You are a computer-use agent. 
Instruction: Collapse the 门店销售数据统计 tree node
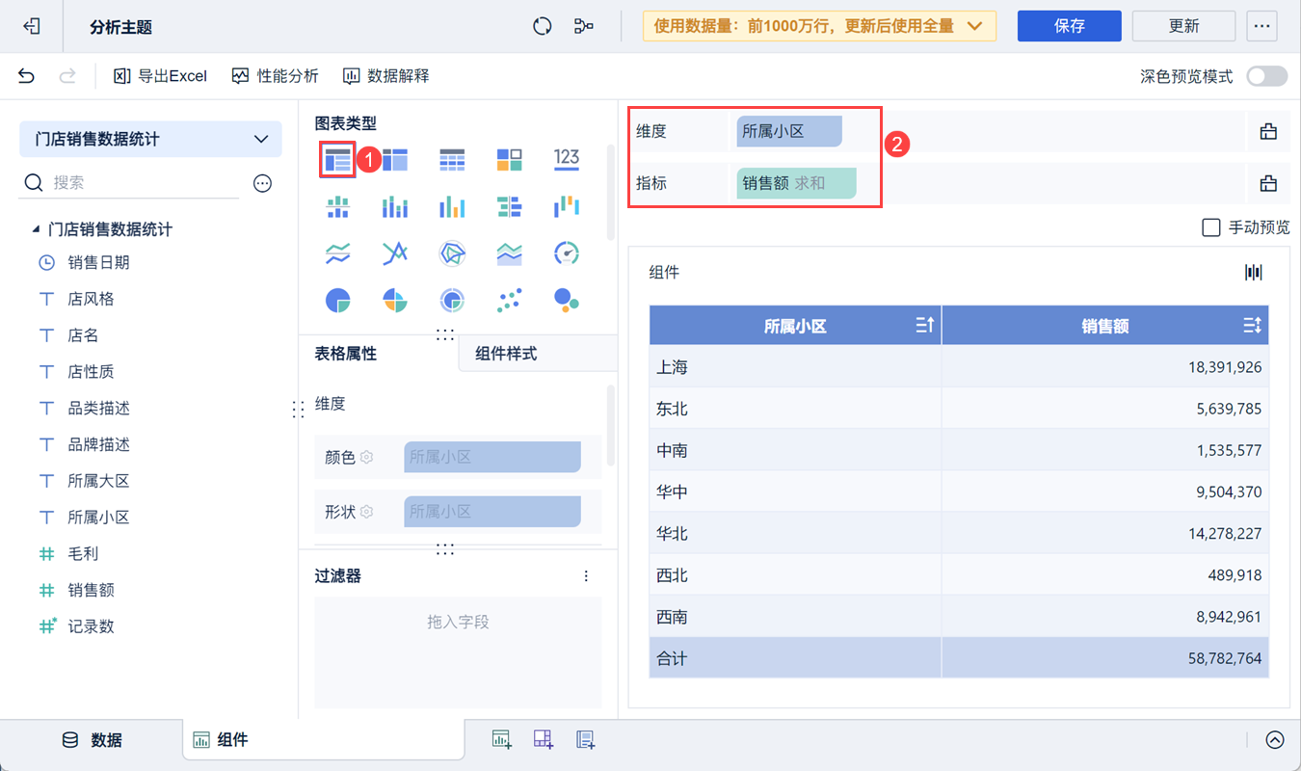36,229
